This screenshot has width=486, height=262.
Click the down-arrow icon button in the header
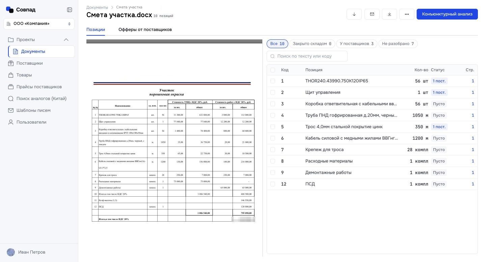click(354, 14)
